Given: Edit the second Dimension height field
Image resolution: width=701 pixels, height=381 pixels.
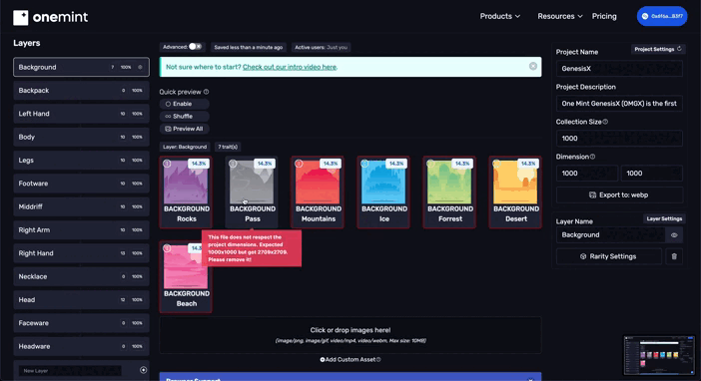Looking at the screenshot, I should click(x=652, y=174).
